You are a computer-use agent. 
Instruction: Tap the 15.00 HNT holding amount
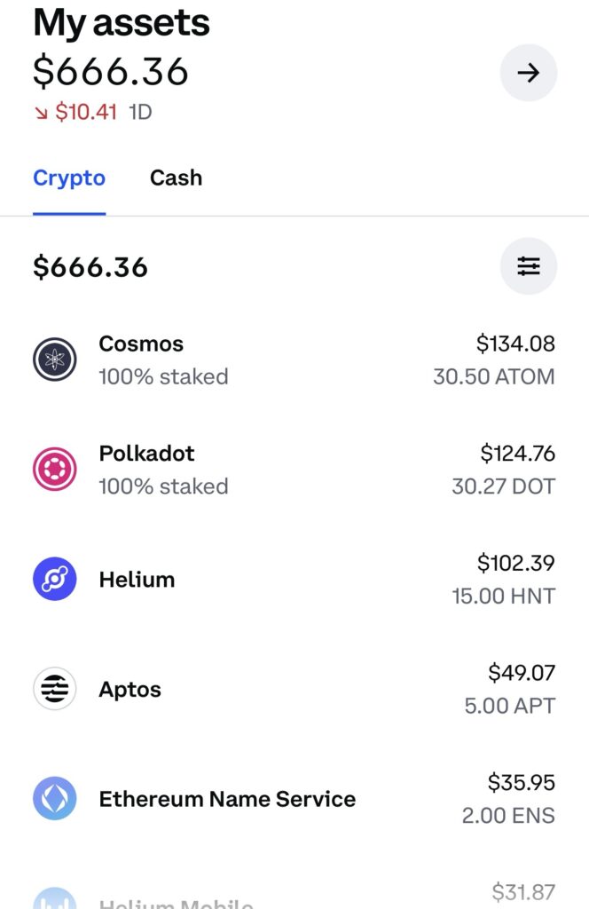tap(503, 596)
